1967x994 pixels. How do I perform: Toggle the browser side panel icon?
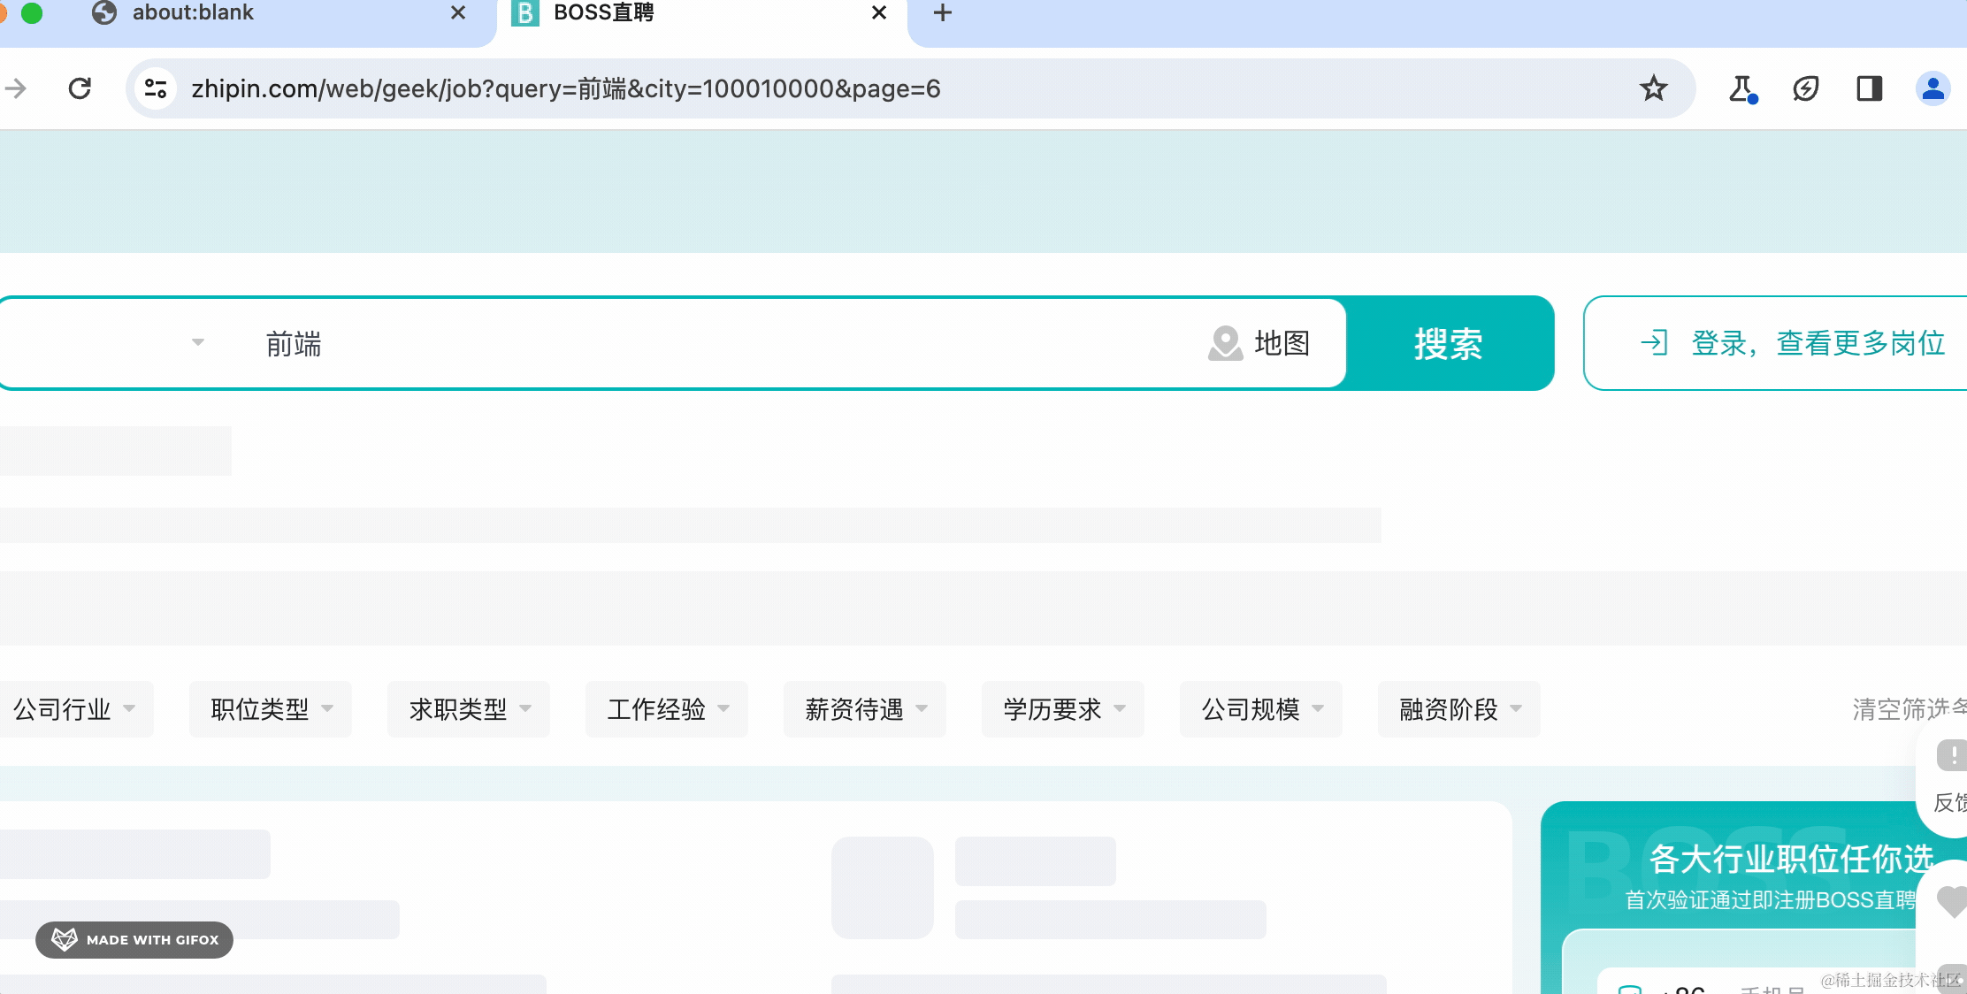pos(1869,88)
